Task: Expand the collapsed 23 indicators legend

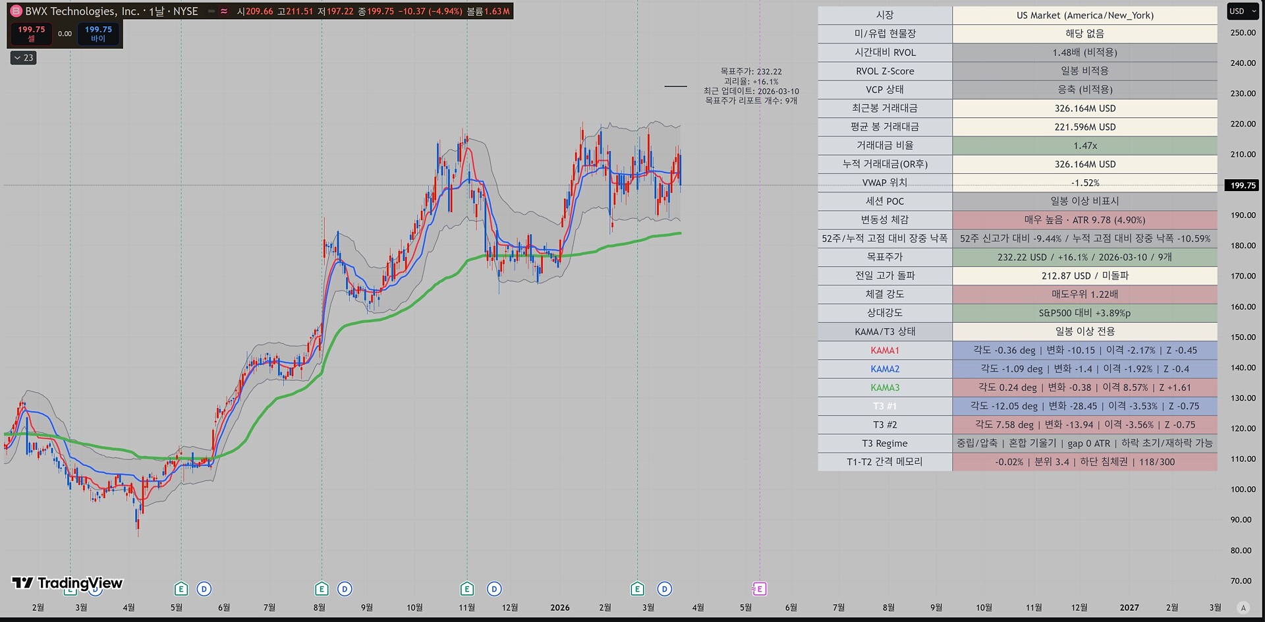Action: tap(24, 58)
